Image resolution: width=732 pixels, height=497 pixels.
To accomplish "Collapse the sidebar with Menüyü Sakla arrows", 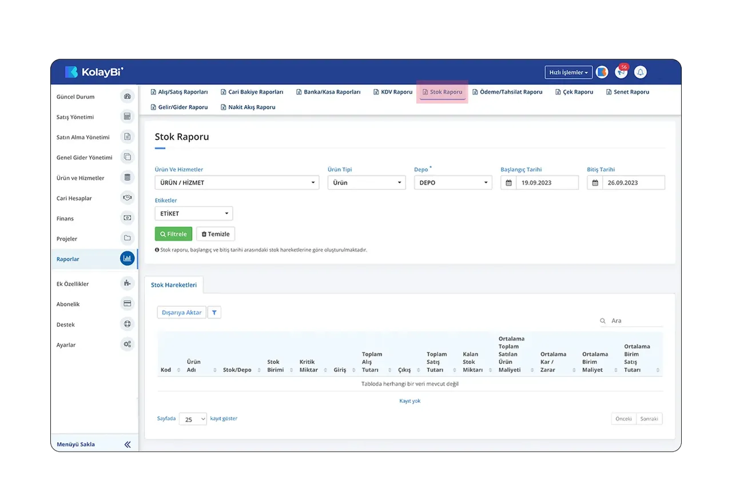I will (x=128, y=444).
